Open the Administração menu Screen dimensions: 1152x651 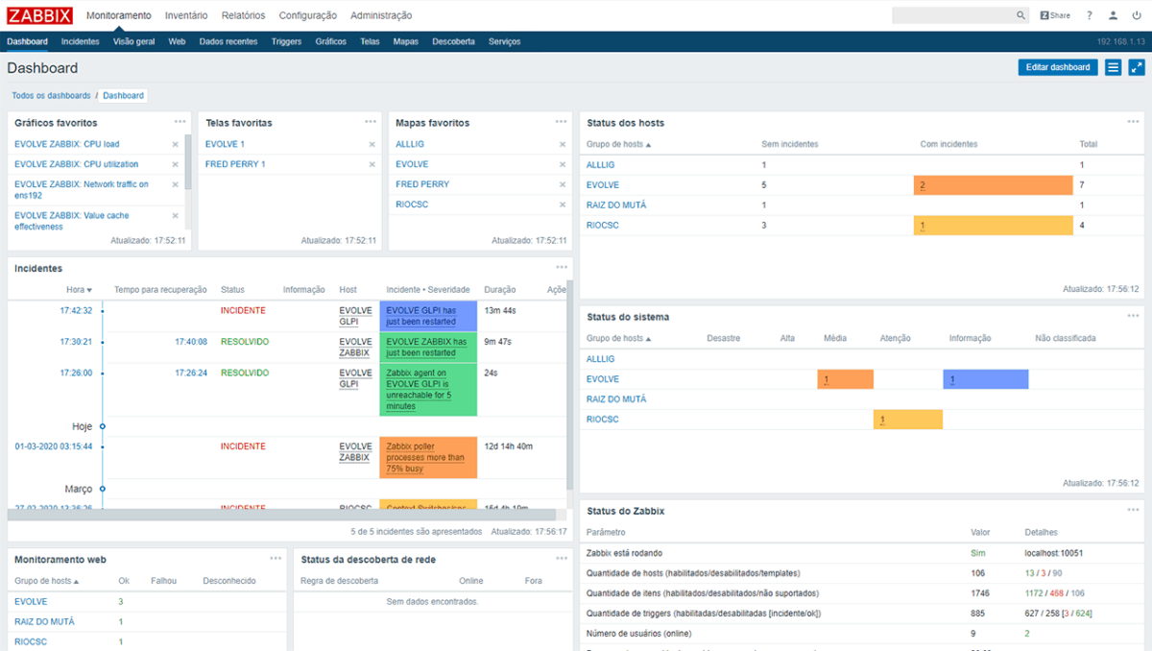[x=381, y=15]
